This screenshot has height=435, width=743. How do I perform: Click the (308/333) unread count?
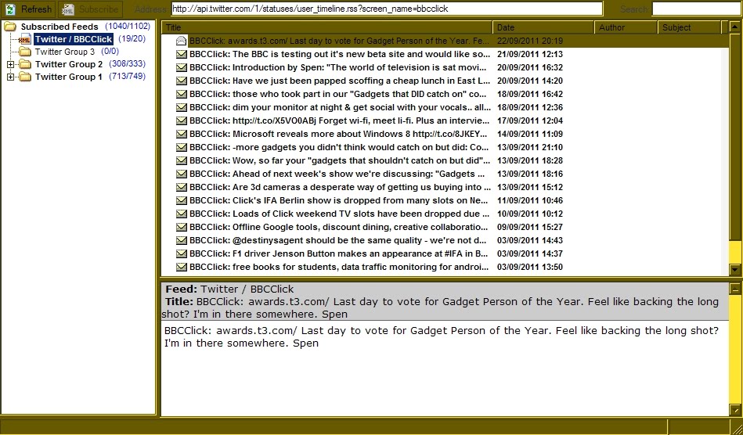(128, 63)
